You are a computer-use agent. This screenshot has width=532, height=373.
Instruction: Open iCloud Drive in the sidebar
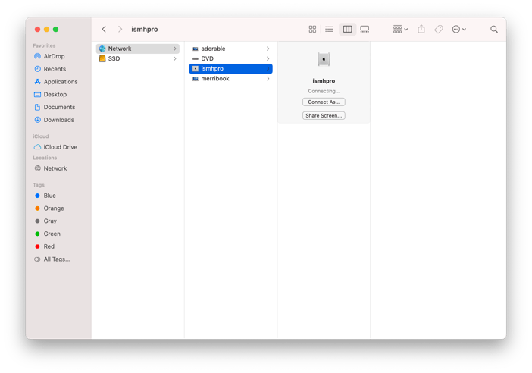[55, 147]
